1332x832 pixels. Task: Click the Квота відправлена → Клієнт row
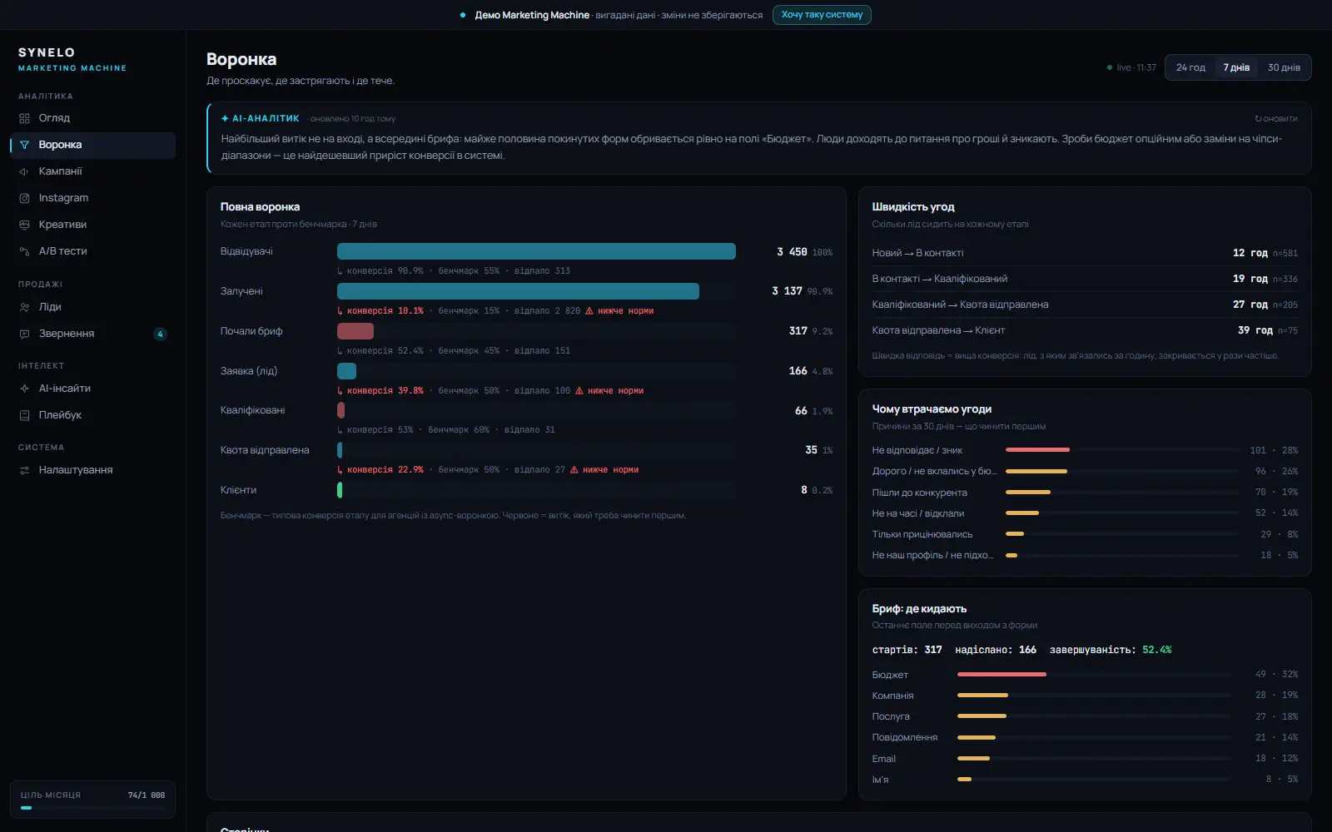tap(1085, 330)
